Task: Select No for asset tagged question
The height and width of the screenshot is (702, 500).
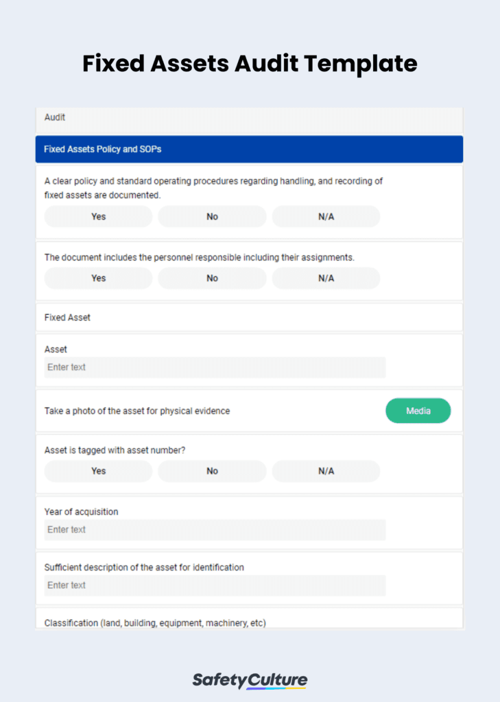Action: [212, 471]
